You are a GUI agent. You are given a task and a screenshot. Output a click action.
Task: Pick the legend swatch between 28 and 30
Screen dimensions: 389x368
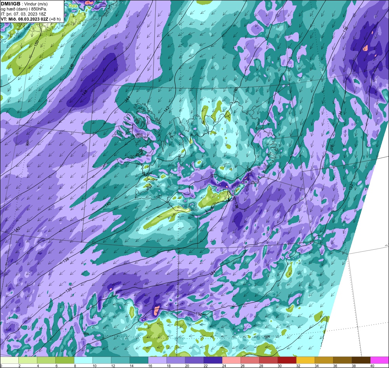coord(268,360)
